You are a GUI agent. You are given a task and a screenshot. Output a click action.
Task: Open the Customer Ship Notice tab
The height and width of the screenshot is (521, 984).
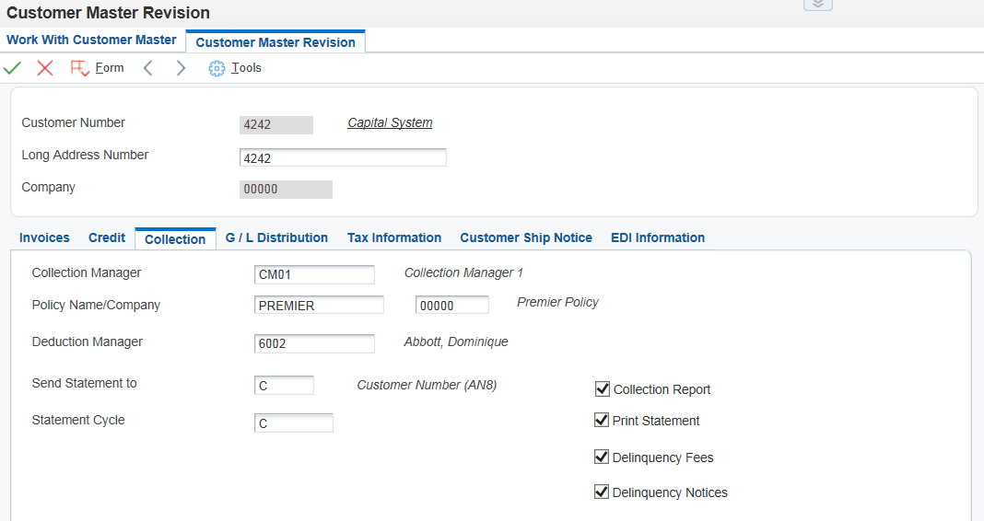point(526,237)
